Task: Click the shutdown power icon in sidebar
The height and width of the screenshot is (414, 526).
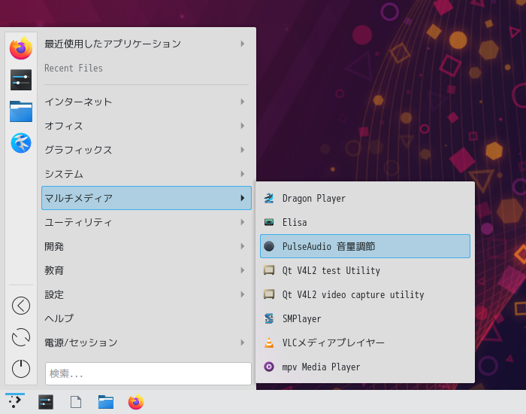Action: click(21, 369)
